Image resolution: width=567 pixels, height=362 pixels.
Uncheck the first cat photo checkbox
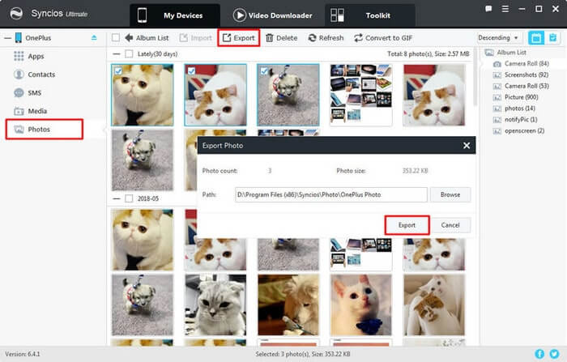tap(118, 71)
